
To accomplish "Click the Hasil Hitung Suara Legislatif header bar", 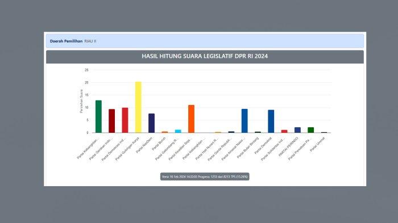I will click(x=205, y=57).
